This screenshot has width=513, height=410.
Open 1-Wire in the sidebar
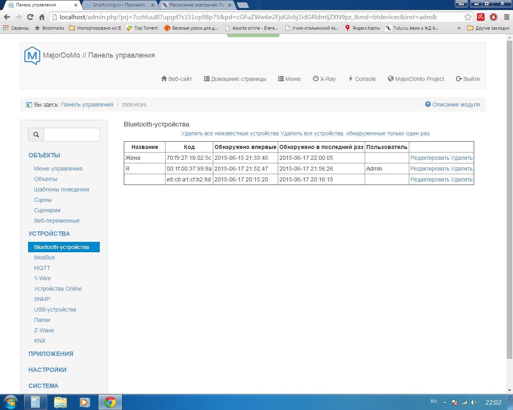click(x=42, y=278)
